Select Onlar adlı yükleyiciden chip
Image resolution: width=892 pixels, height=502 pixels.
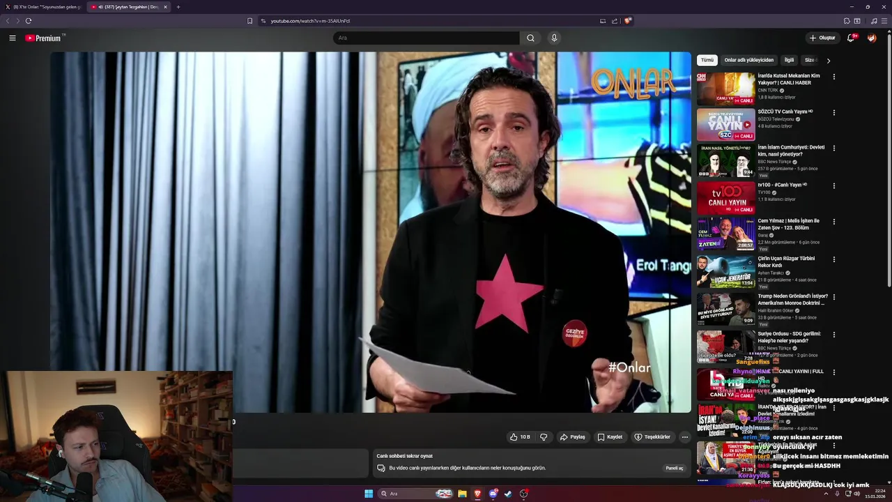748,60
